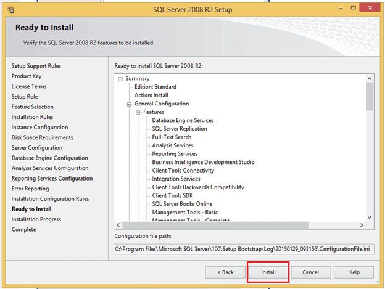Viewport: 385px width, 289px height.
Task: Select Disk Space Requirements step
Action: pos(42,137)
